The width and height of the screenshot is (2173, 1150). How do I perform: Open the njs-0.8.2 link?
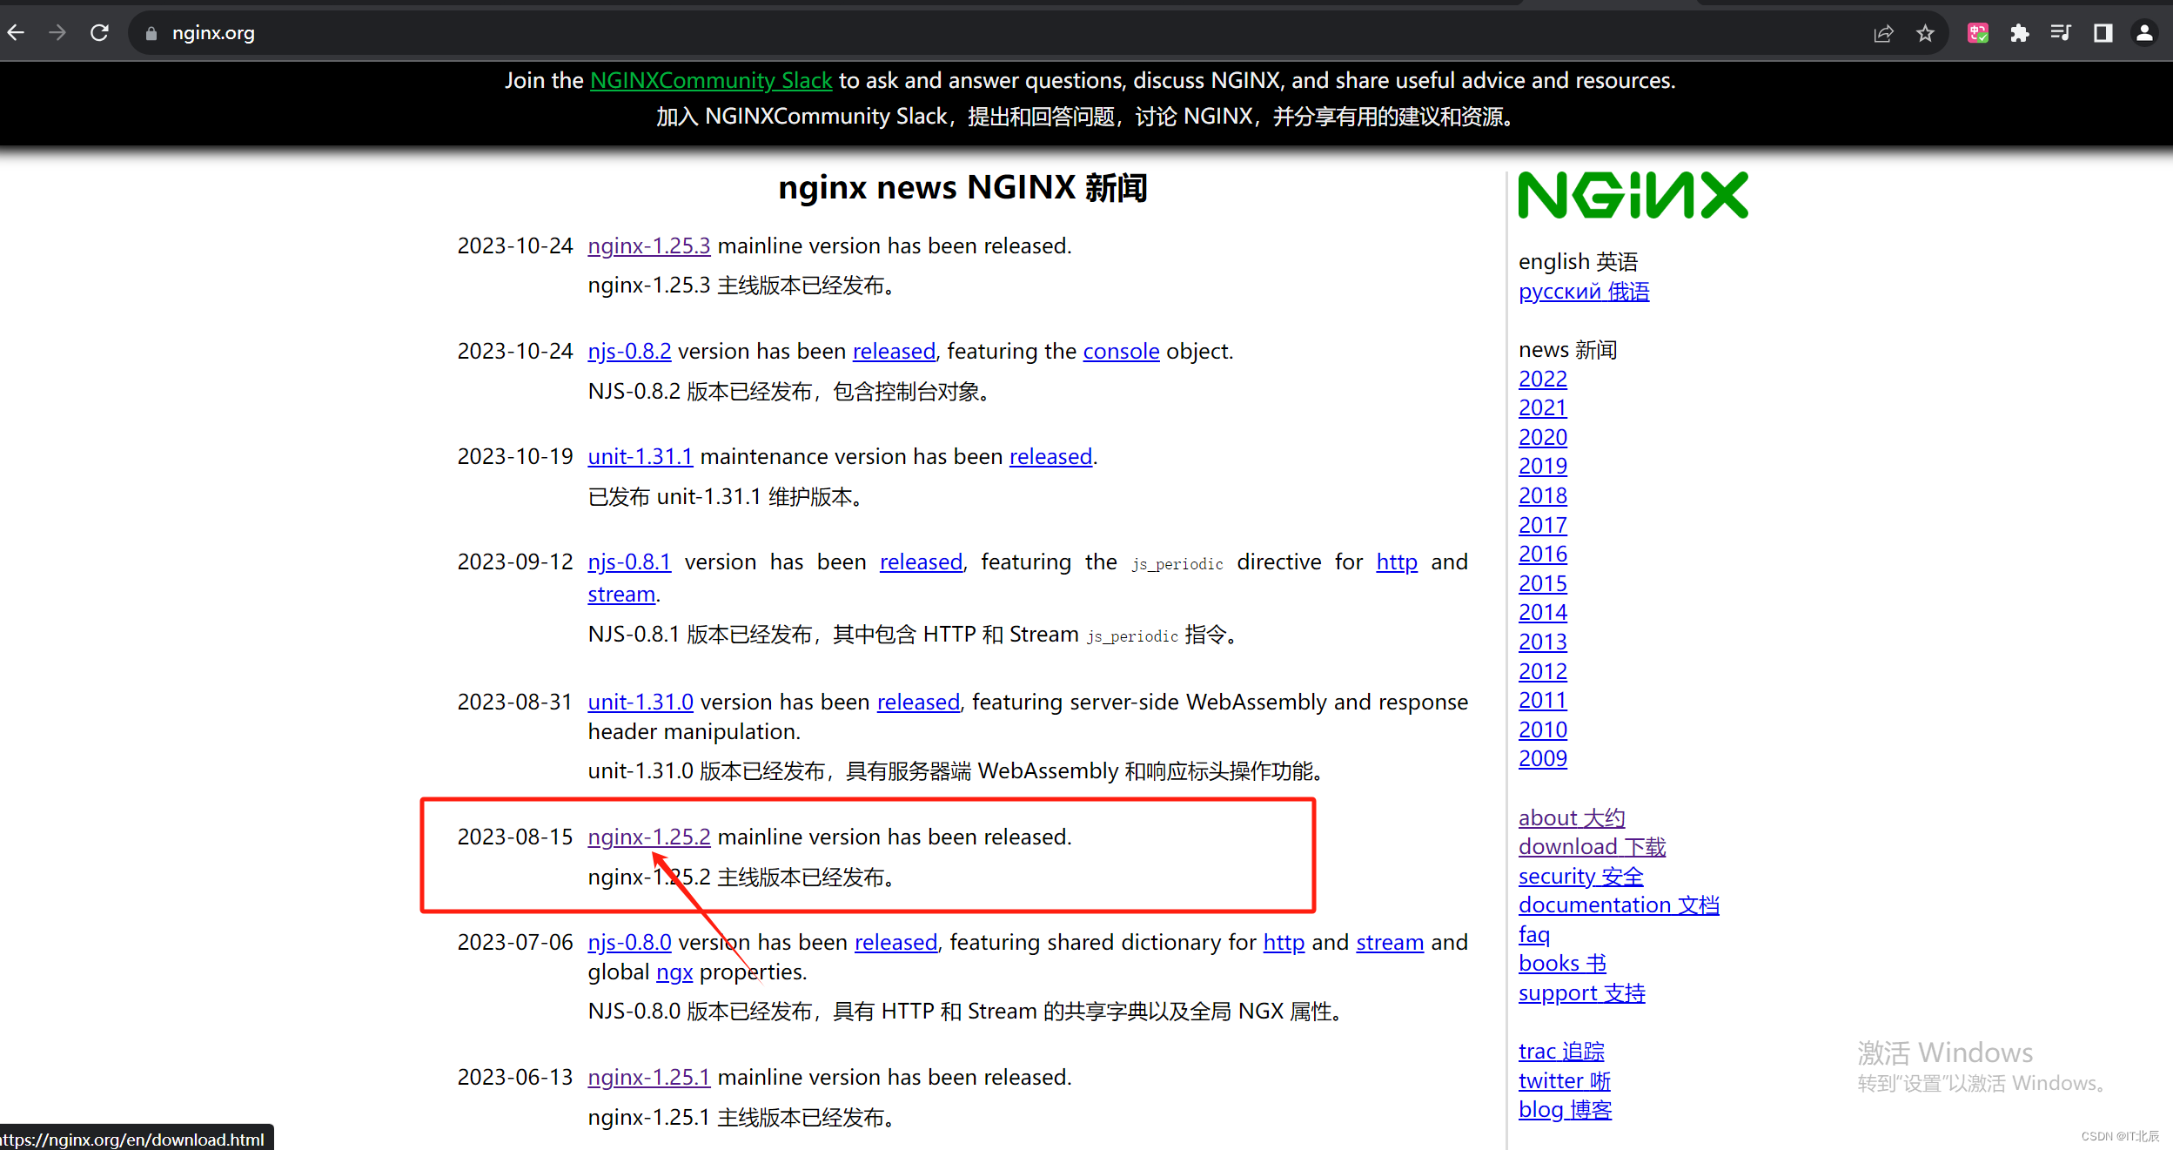(x=629, y=351)
